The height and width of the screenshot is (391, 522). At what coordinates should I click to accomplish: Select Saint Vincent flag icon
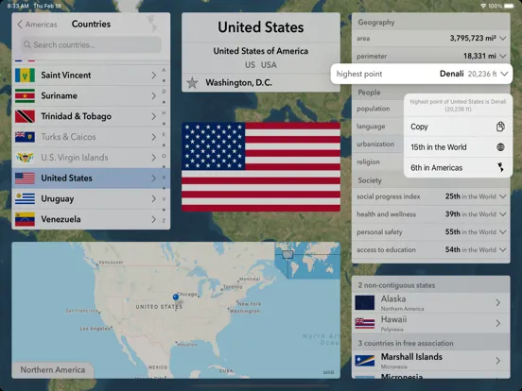25,76
